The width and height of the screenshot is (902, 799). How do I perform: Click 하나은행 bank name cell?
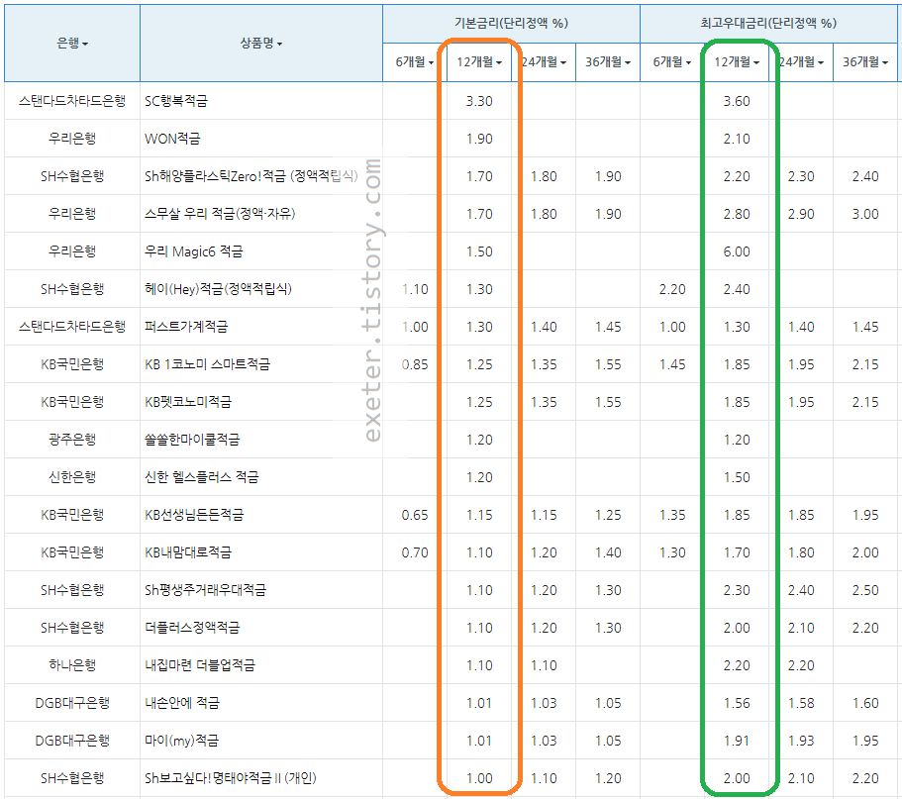72,665
